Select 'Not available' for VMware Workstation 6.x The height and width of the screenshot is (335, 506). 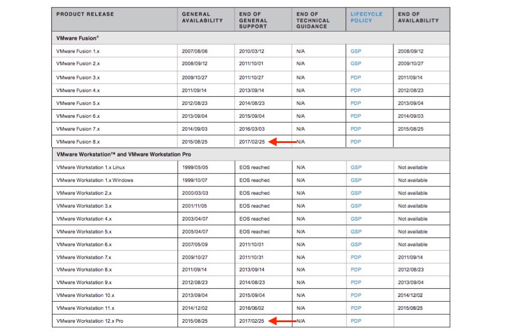[413, 245]
